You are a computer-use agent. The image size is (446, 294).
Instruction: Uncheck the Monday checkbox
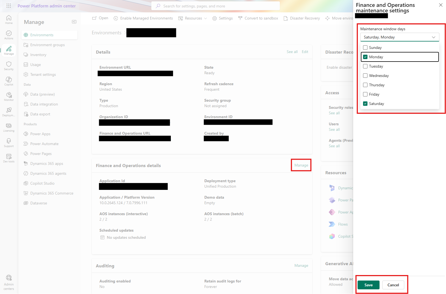click(x=365, y=57)
